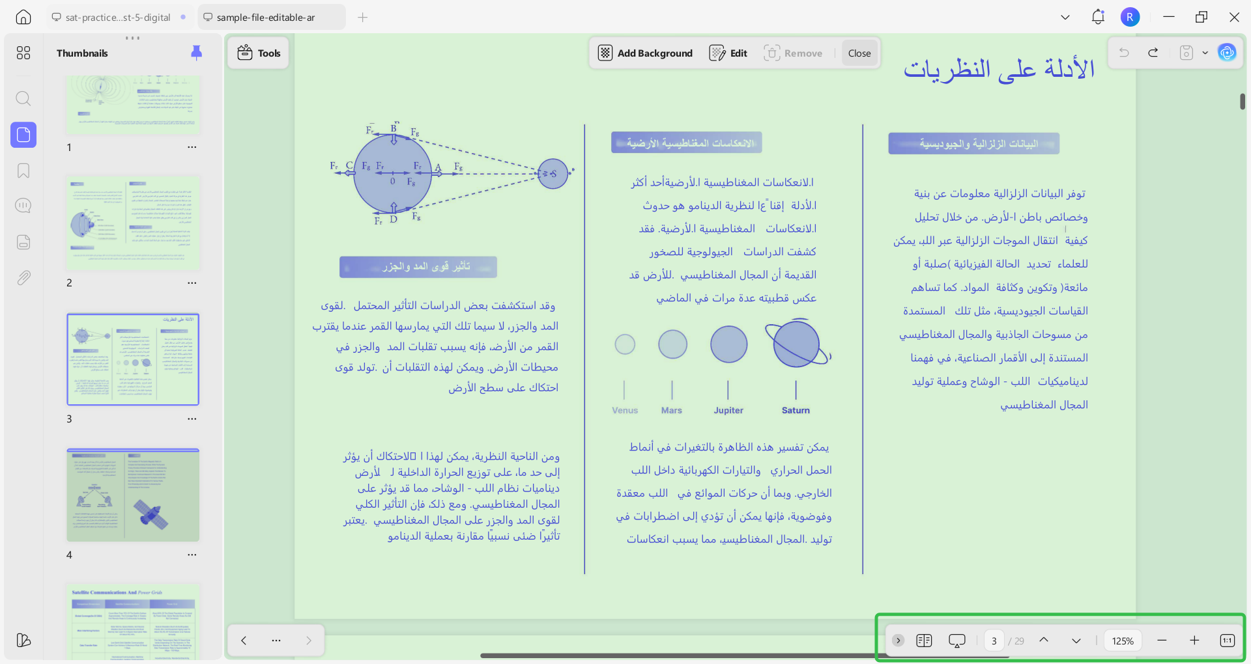The image size is (1251, 664).
Task: Open the comments panel icon
Action: click(23, 206)
